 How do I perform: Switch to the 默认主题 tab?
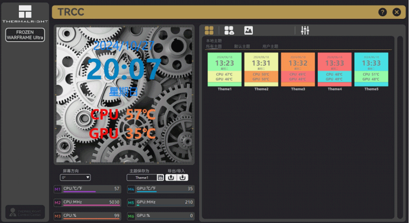click(242, 46)
